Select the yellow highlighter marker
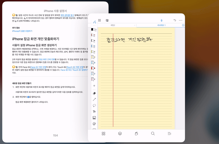The image size is (219, 144). (93, 57)
